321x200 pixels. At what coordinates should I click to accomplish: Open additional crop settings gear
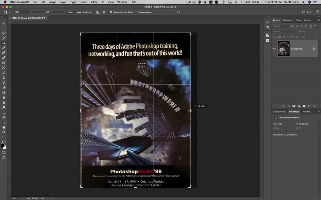104,12
